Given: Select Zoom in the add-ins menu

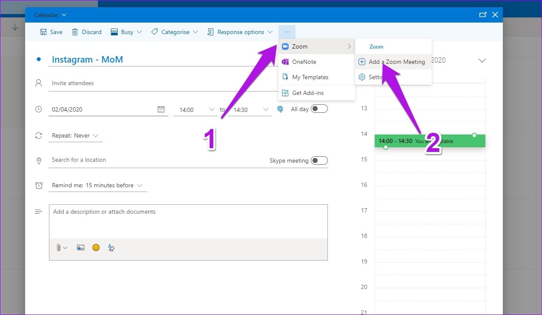Looking at the screenshot, I should pos(317,46).
